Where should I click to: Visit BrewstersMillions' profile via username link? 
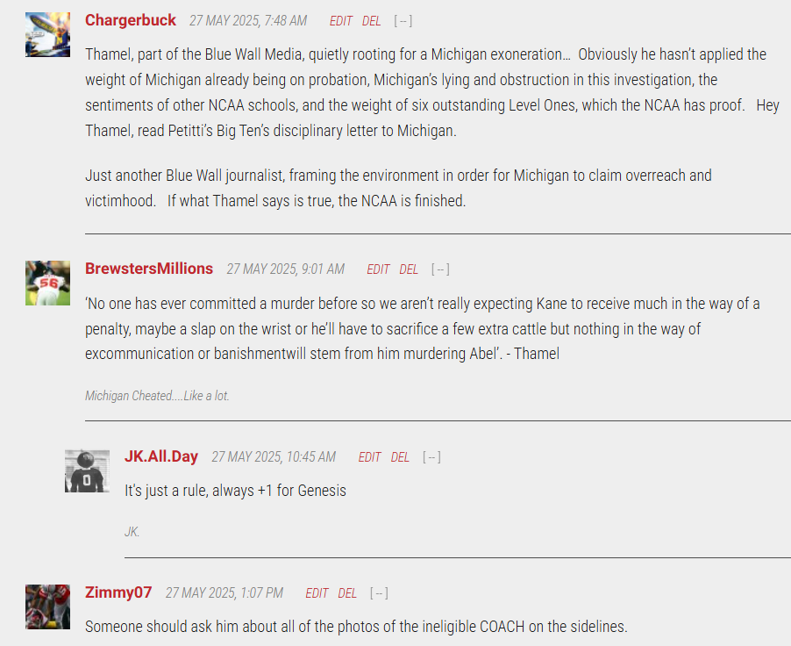click(149, 269)
